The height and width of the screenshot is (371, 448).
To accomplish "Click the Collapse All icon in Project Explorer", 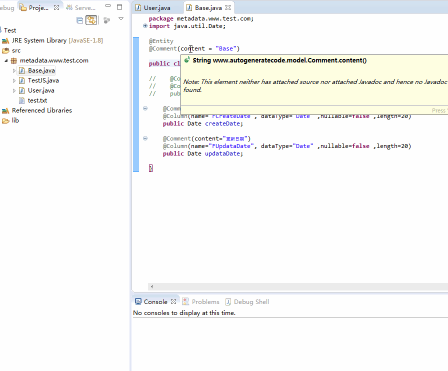I will [x=79, y=20].
